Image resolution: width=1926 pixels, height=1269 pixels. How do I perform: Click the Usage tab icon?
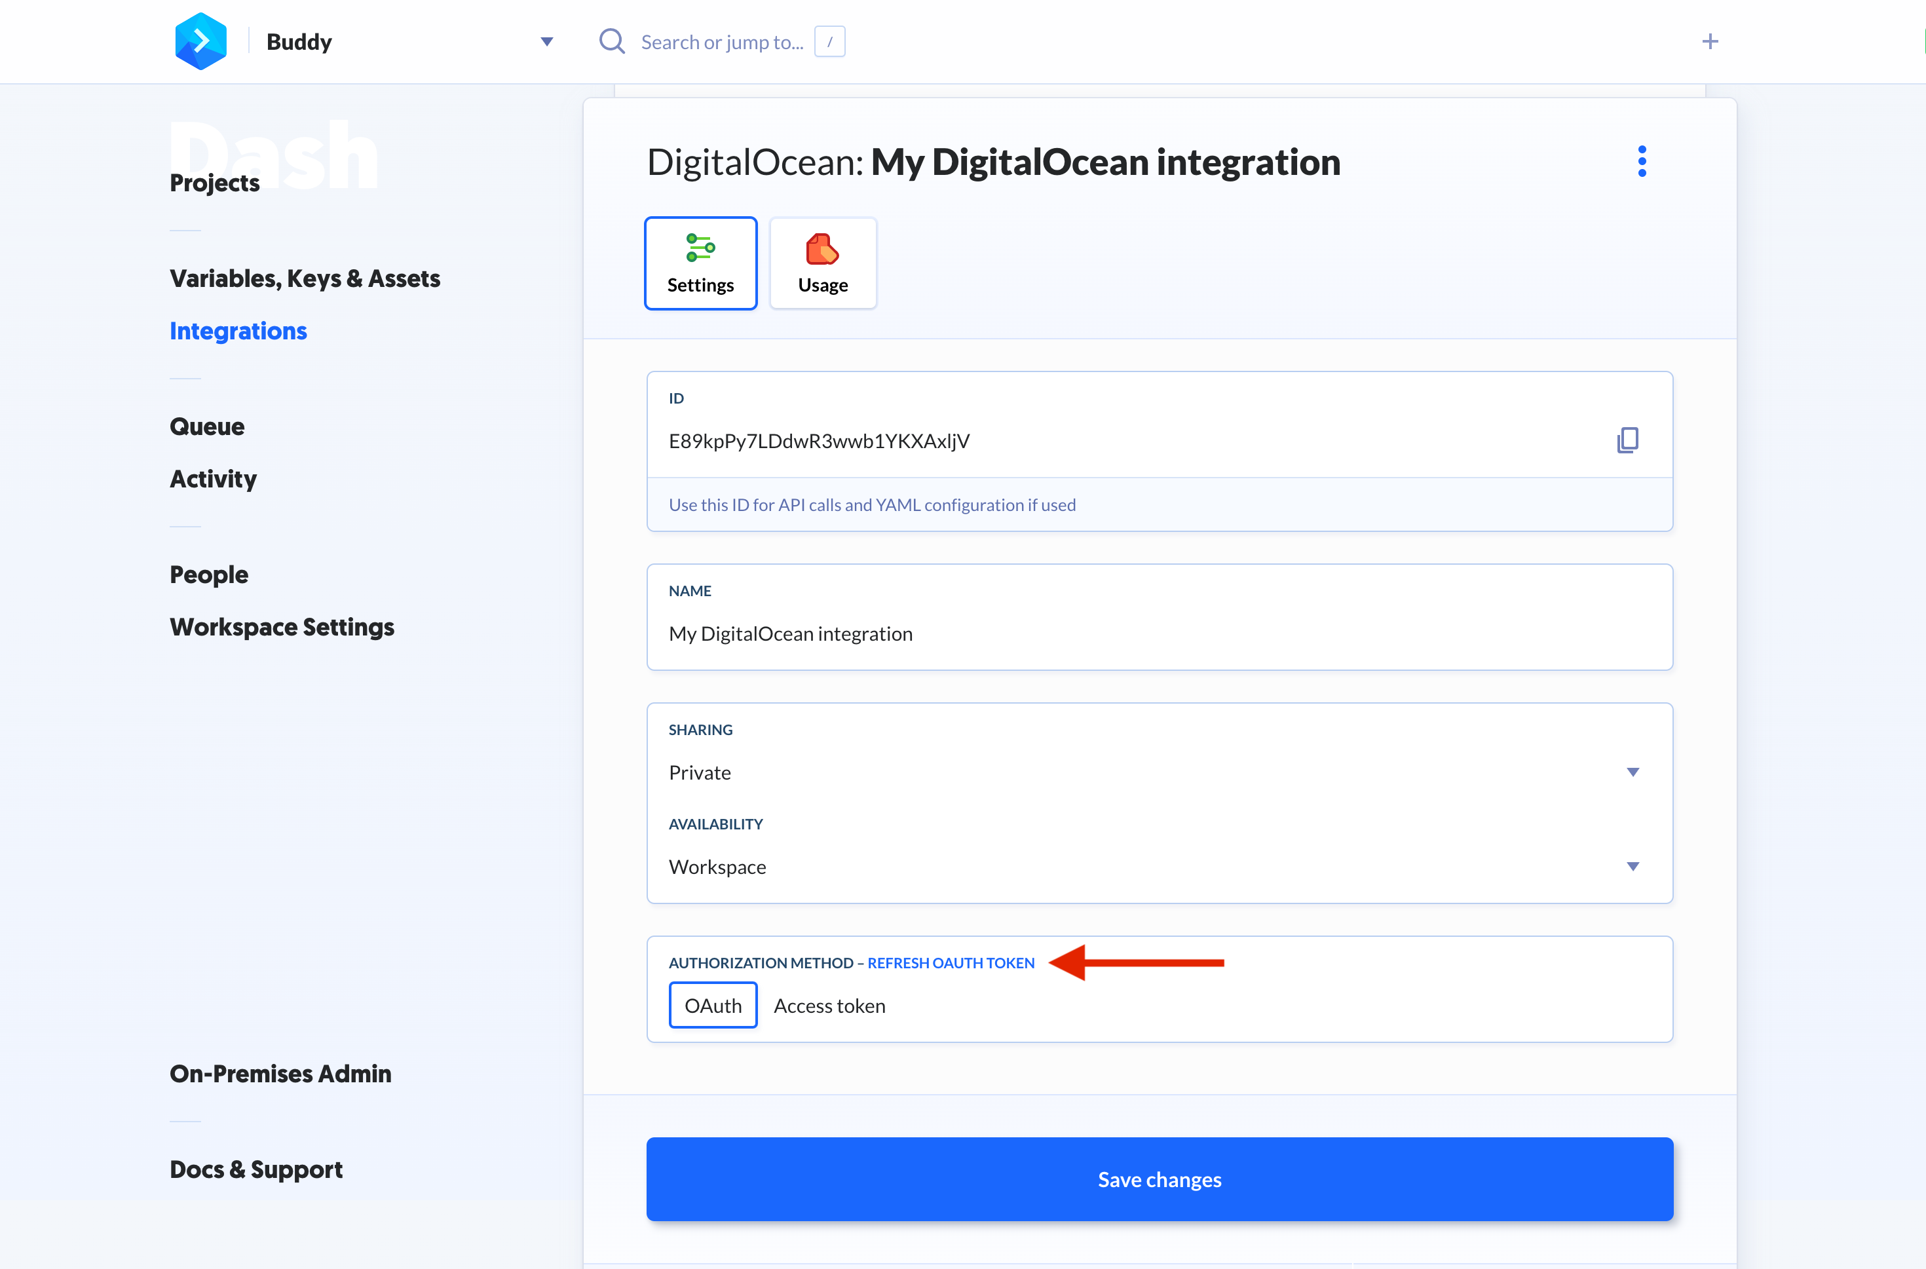tap(821, 248)
